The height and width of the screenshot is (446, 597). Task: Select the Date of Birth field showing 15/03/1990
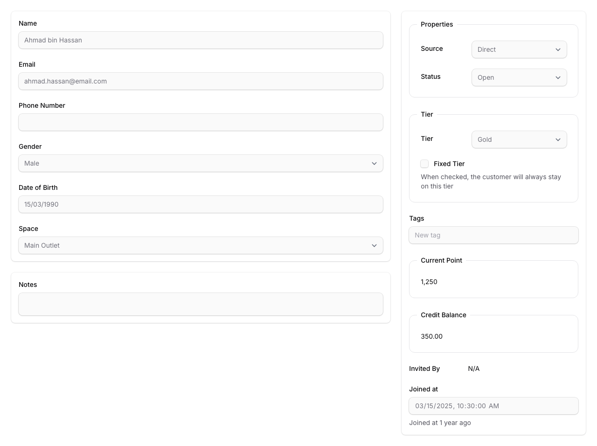(x=201, y=204)
